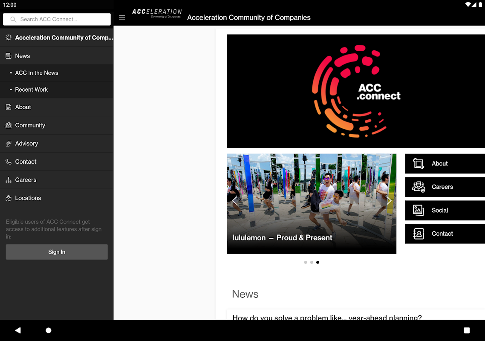Open ACC In the News submenu item

(x=57, y=73)
